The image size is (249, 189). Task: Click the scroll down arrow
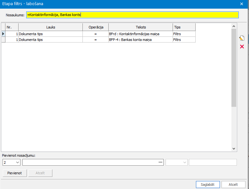234,149
